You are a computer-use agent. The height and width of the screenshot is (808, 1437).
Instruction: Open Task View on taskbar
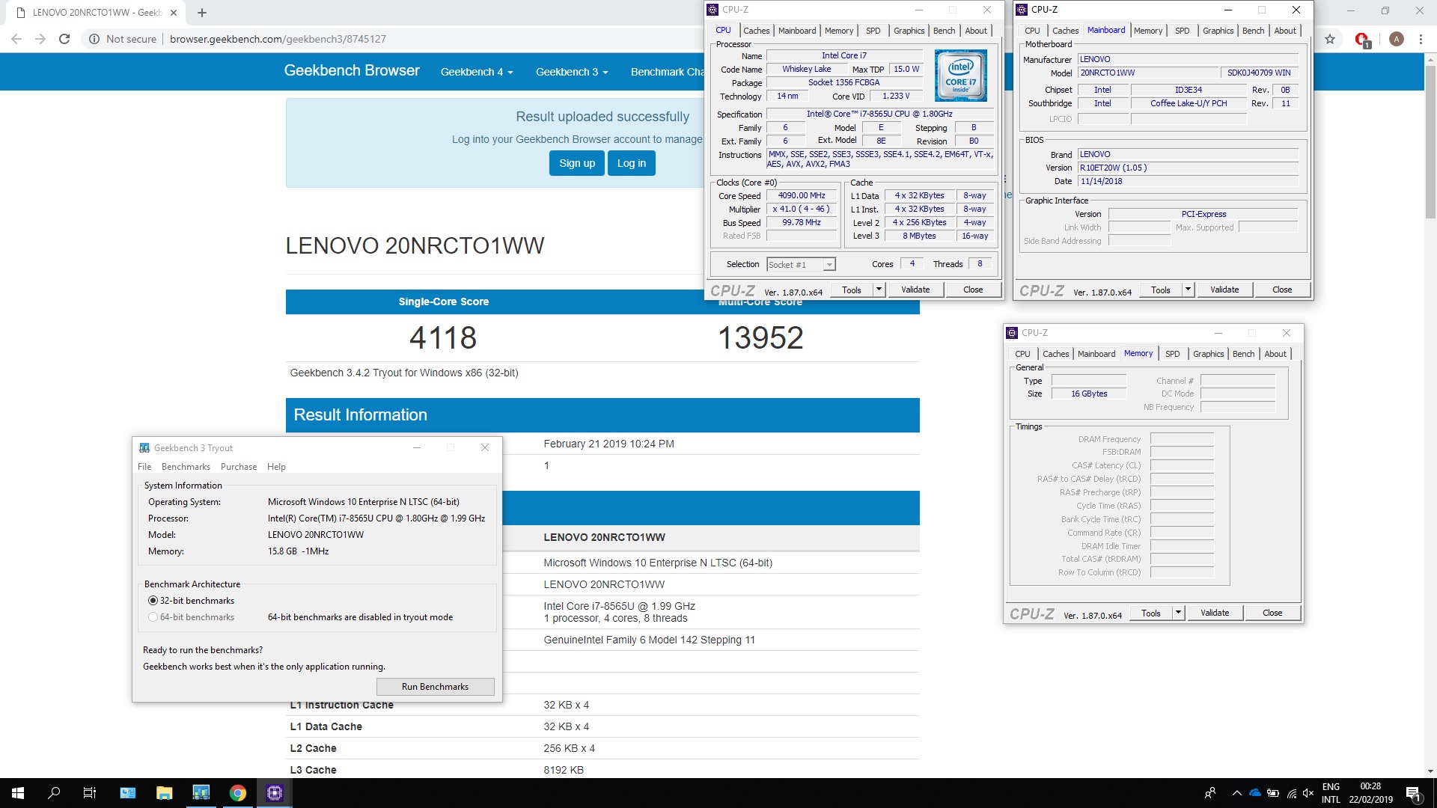pos(90,793)
